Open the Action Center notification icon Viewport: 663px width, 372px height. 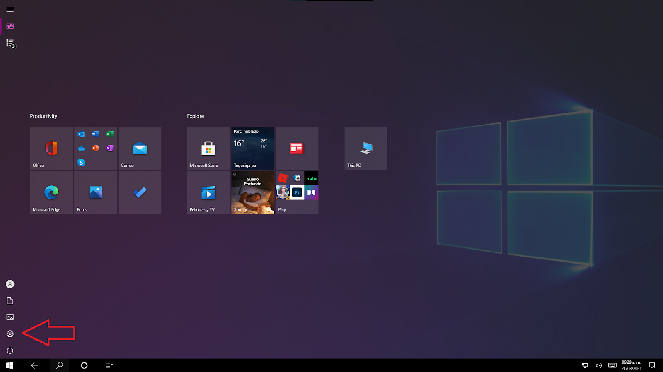[652, 365]
